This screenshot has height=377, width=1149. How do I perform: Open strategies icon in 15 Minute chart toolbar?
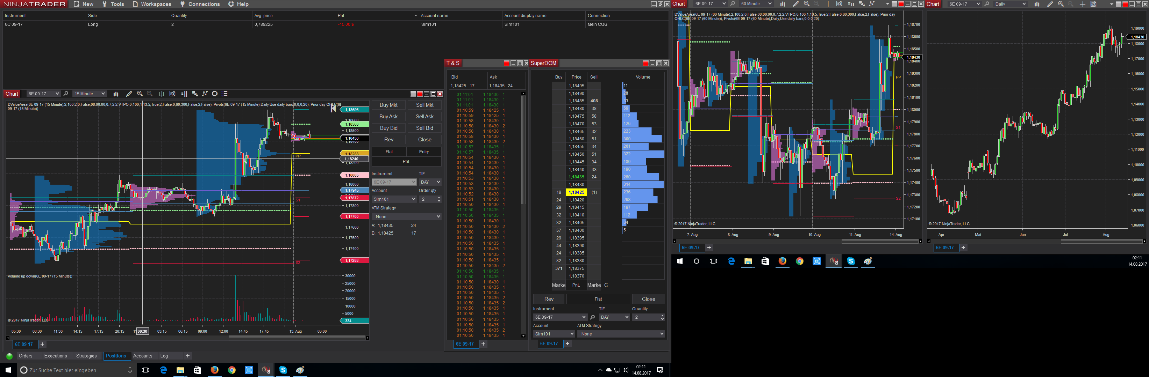205,94
